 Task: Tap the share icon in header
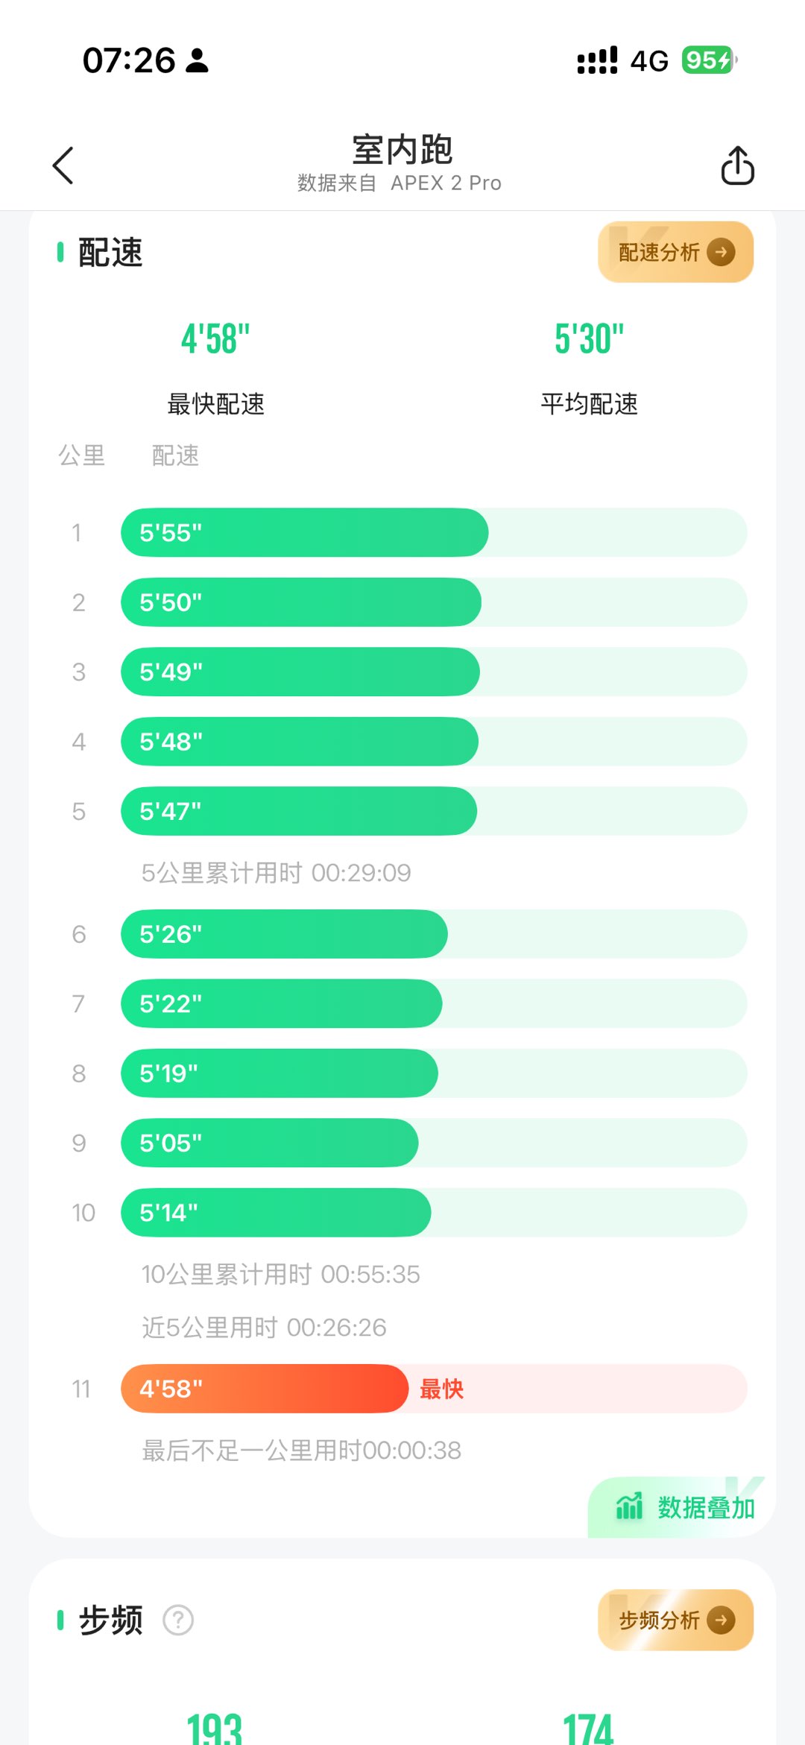(737, 165)
